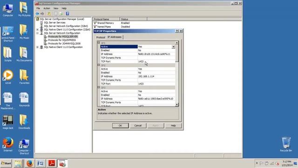Open My Documents desktop folder
This screenshot has height=168, width=298.
coord(24,54)
